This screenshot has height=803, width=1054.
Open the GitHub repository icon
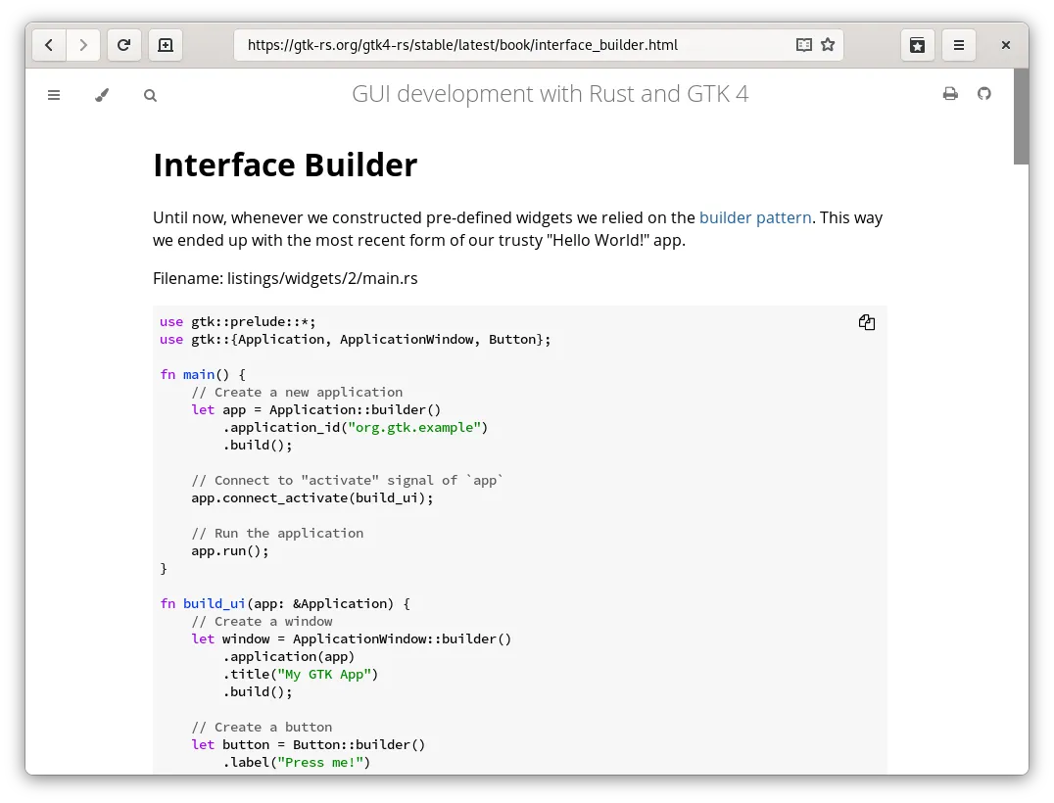point(984,94)
